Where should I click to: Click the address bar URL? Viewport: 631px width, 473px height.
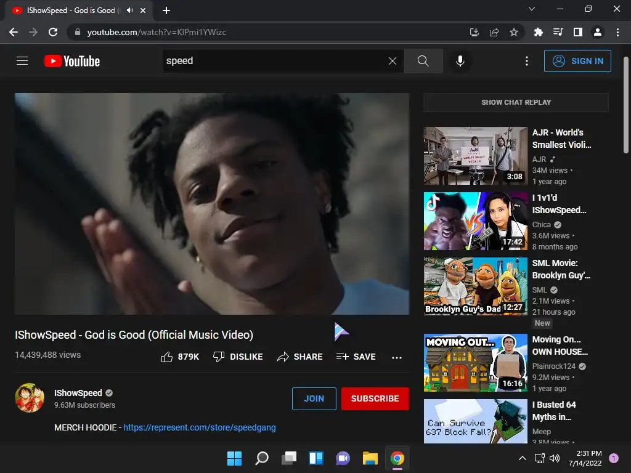[157, 32]
